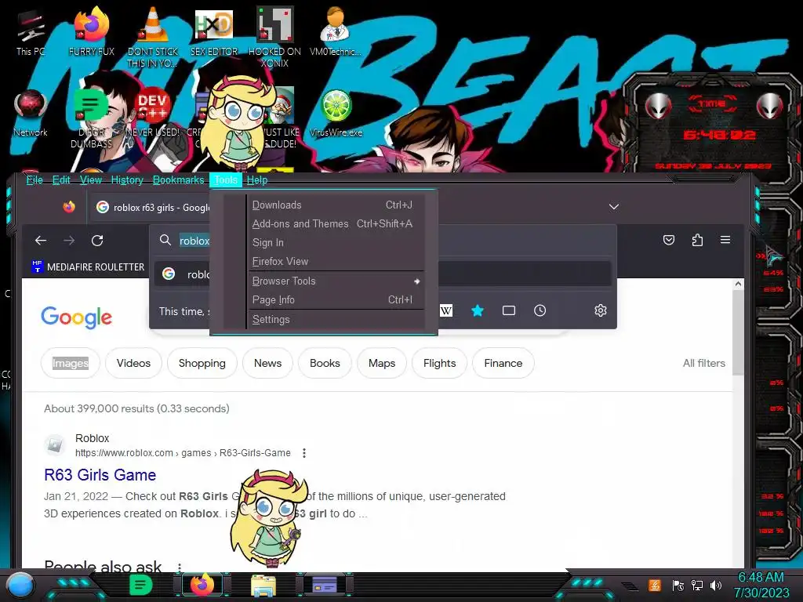This screenshot has height=602, width=803.
Task: Expand the list all tabs chevron
Action: pos(613,207)
